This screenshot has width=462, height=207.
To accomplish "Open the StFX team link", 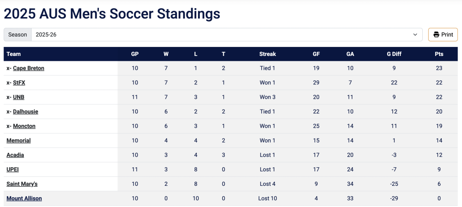I will click(19, 83).
